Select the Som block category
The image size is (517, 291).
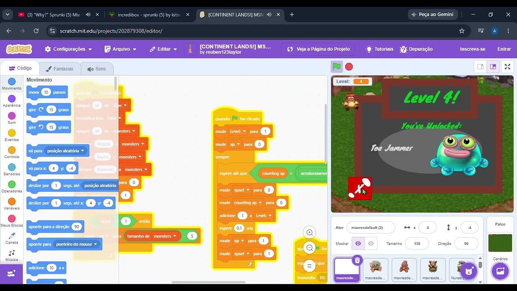12,118
